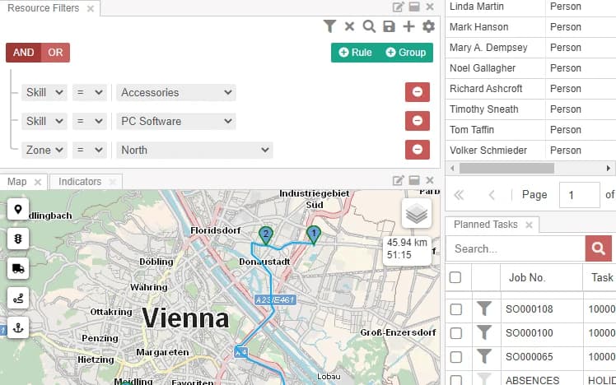Open the PC Software value dropdown
Image resolution: width=616 pixels, height=385 pixels.
[x=176, y=121]
